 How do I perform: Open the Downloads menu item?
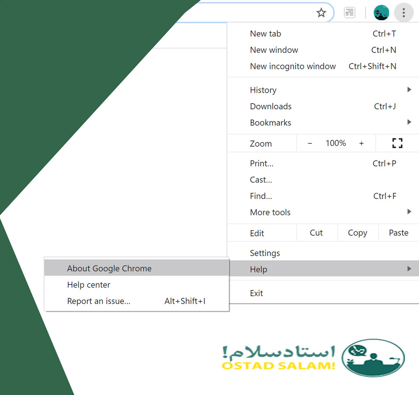270,106
